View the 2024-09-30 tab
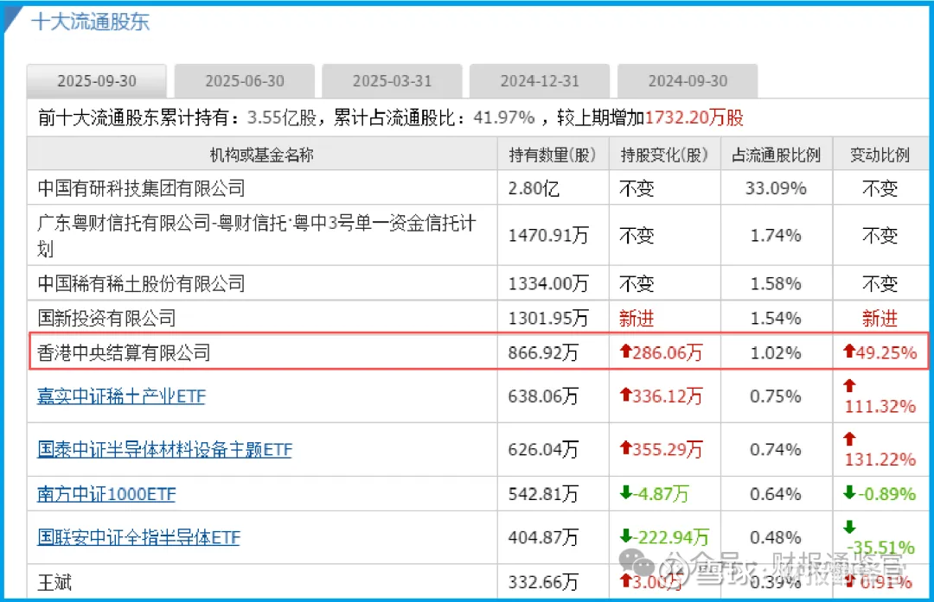This screenshot has height=602, width=934. [x=688, y=81]
